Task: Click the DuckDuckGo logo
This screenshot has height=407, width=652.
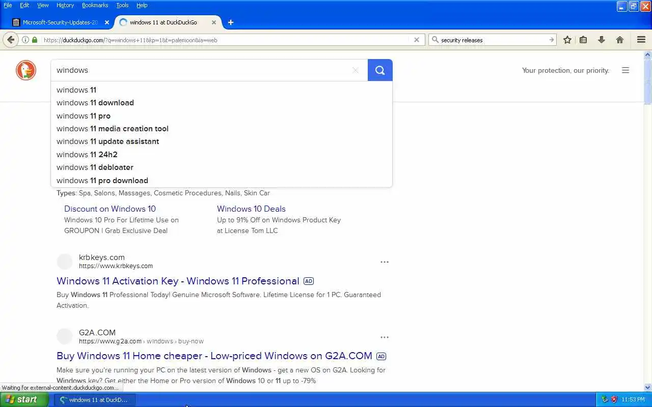Action: click(26, 70)
